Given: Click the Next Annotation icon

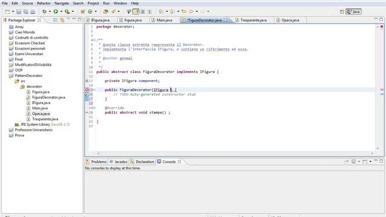Looking at the screenshot, I should (x=161, y=11).
